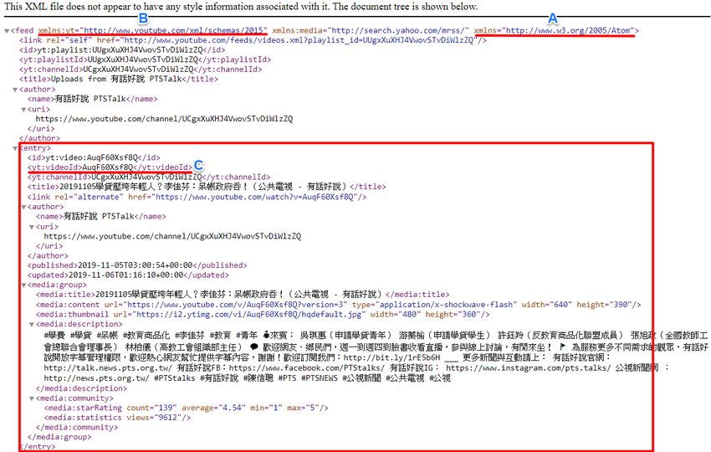The image size is (711, 452).
Task: Click the link rel="alternate" watch URL line
Action: point(197,197)
